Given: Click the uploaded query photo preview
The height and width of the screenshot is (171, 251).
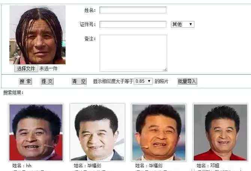Looking at the screenshot, I should pos(37,35).
